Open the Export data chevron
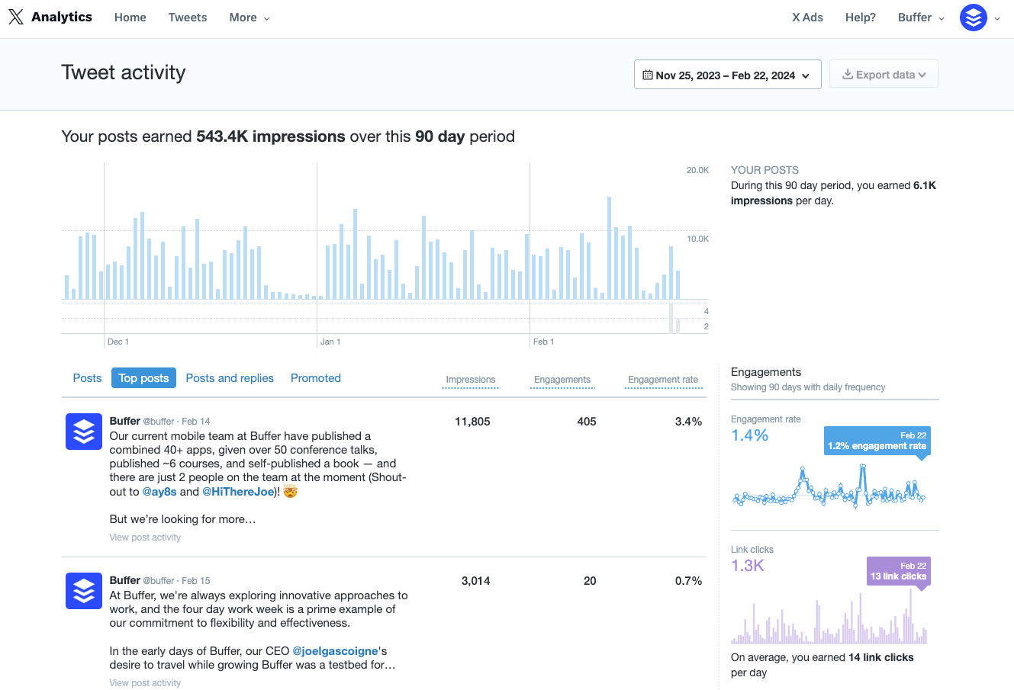 point(922,75)
